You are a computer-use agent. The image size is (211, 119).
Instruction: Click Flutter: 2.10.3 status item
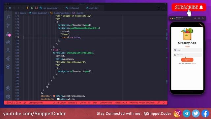[x=121, y=103]
